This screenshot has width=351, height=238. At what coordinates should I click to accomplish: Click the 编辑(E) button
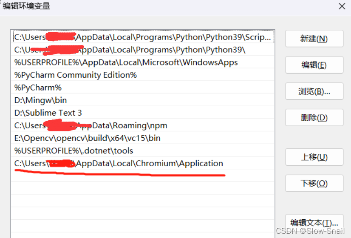point(314,65)
